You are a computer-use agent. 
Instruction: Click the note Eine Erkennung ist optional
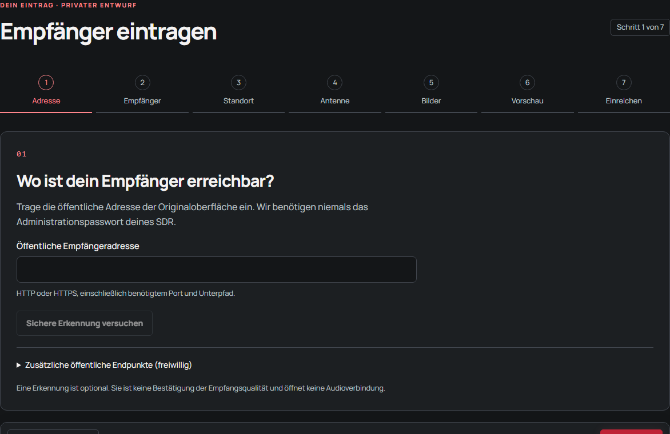tap(201, 388)
